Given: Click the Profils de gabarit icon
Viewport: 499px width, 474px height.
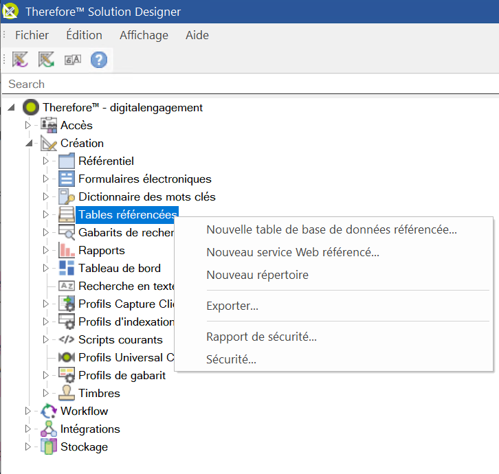Looking at the screenshot, I should point(67,375).
